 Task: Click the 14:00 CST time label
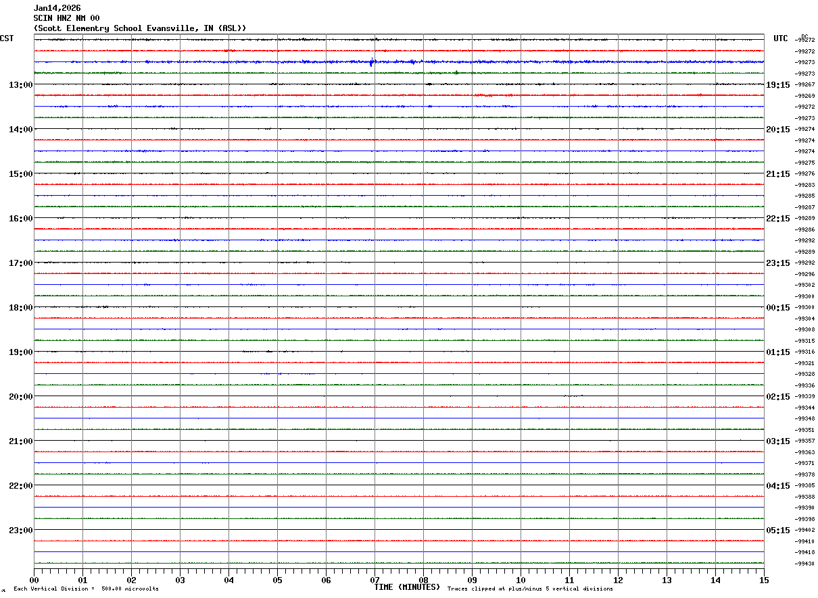[20, 130]
